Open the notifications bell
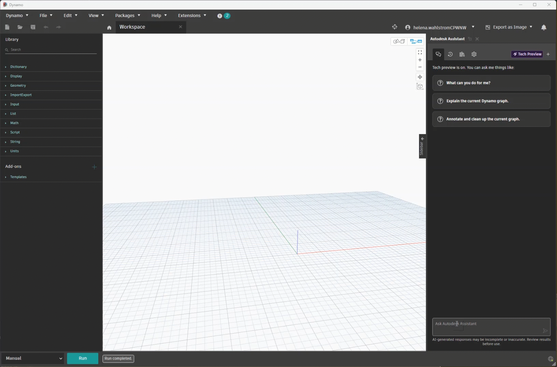Image resolution: width=557 pixels, height=367 pixels. pos(544,27)
